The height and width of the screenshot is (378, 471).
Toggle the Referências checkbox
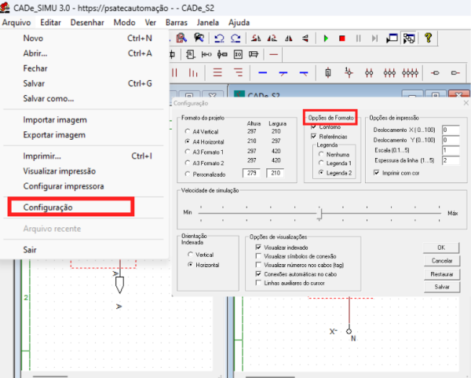[x=313, y=137]
